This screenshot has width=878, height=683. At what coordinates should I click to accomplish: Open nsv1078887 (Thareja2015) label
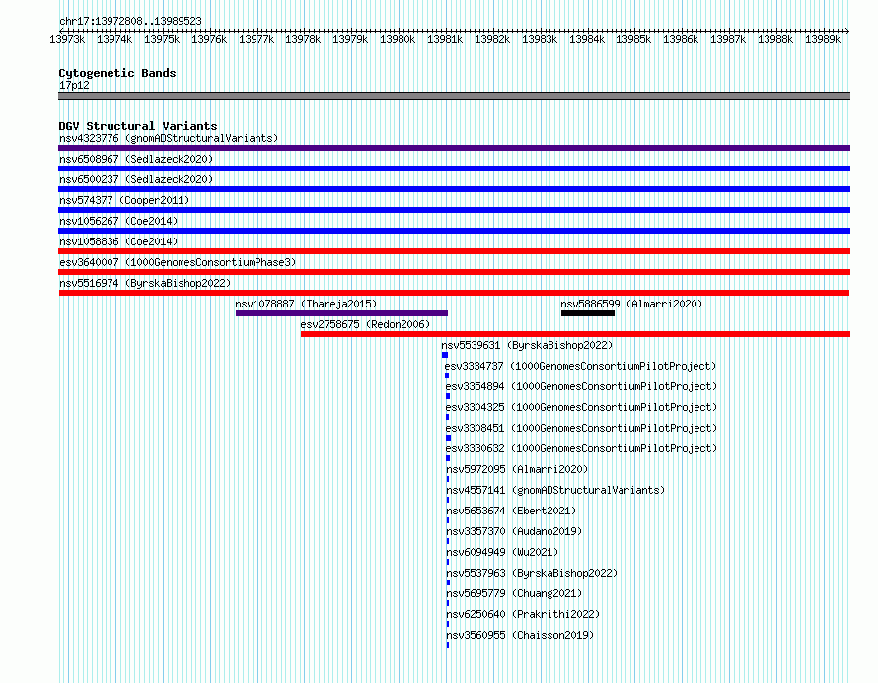coord(306,304)
